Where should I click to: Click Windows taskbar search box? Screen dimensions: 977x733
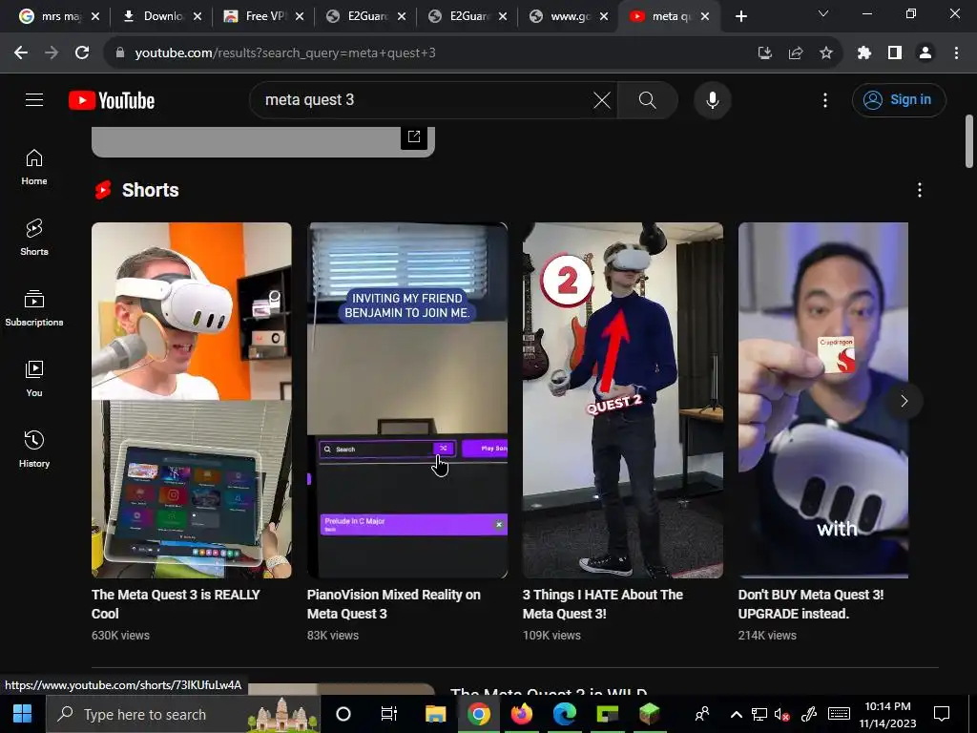click(184, 714)
